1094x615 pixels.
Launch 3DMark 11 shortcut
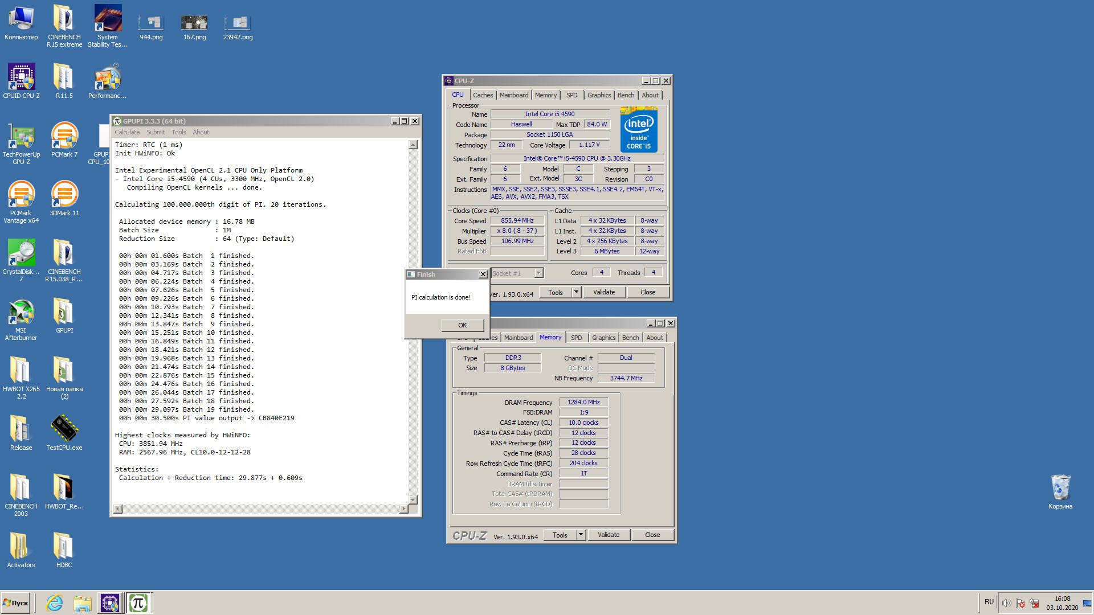click(64, 199)
